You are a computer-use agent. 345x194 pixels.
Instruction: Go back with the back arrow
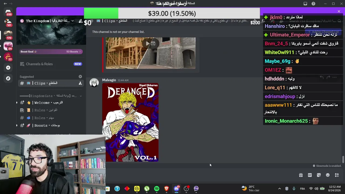(x=5, y=4)
